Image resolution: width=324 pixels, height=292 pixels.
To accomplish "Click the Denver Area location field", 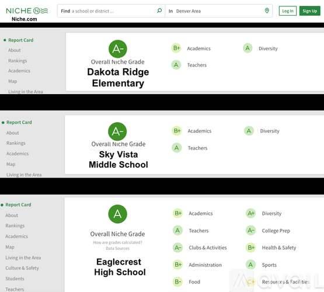I will pos(218,11).
